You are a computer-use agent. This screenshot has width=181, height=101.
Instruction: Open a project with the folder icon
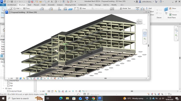[x=9, y=2]
